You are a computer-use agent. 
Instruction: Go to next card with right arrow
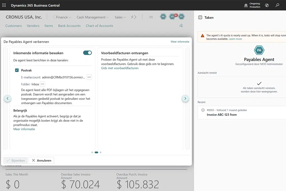tap(185, 98)
